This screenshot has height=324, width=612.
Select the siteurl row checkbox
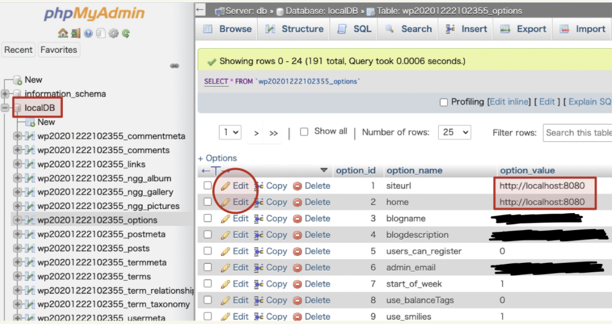(x=208, y=186)
